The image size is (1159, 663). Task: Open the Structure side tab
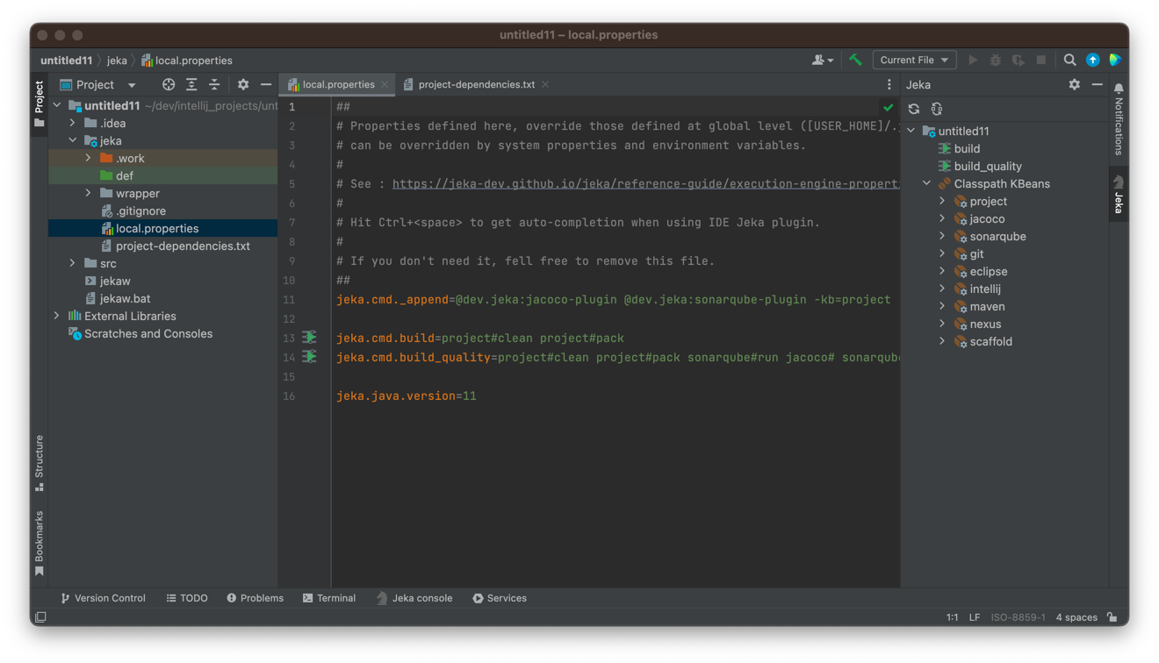click(39, 463)
